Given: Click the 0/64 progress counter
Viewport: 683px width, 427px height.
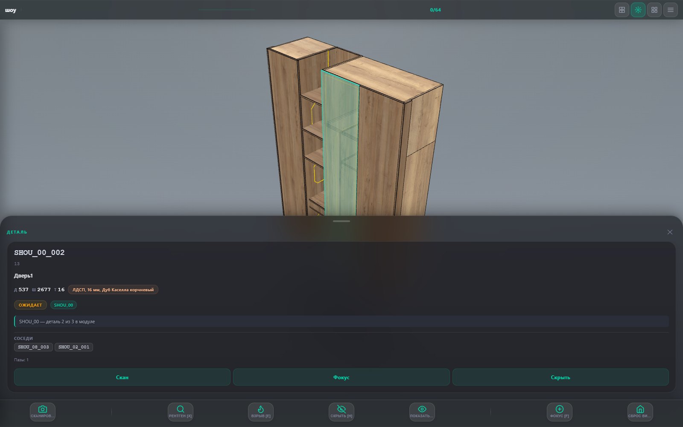Looking at the screenshot, I should pos(435,10).
